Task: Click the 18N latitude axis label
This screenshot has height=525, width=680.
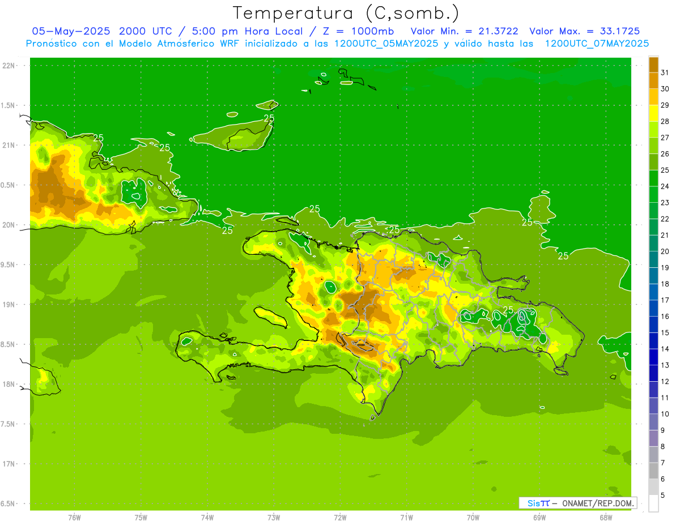Action: [x=8, y=384]
